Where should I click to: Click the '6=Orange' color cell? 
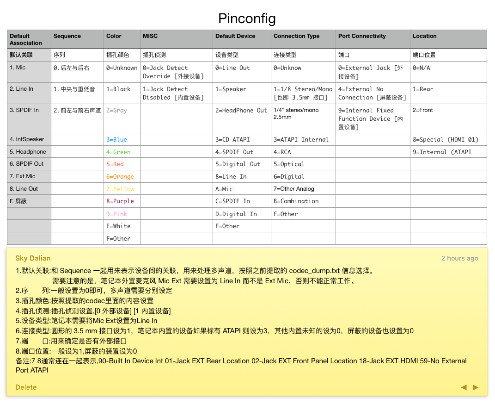click(x=122, y=176)
